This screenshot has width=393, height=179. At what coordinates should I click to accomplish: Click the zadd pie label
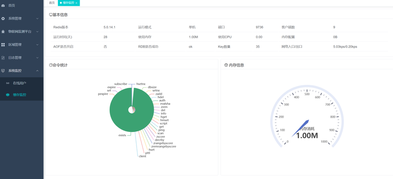pos(159,94)
